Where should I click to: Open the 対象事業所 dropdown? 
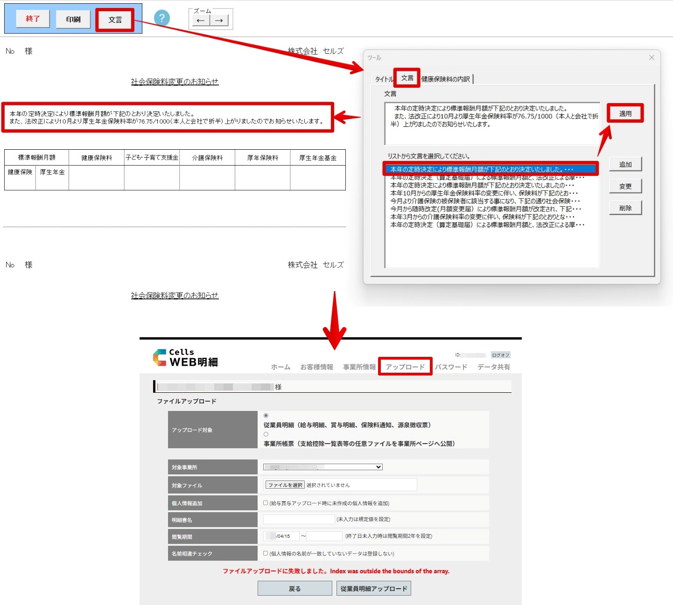323,467
